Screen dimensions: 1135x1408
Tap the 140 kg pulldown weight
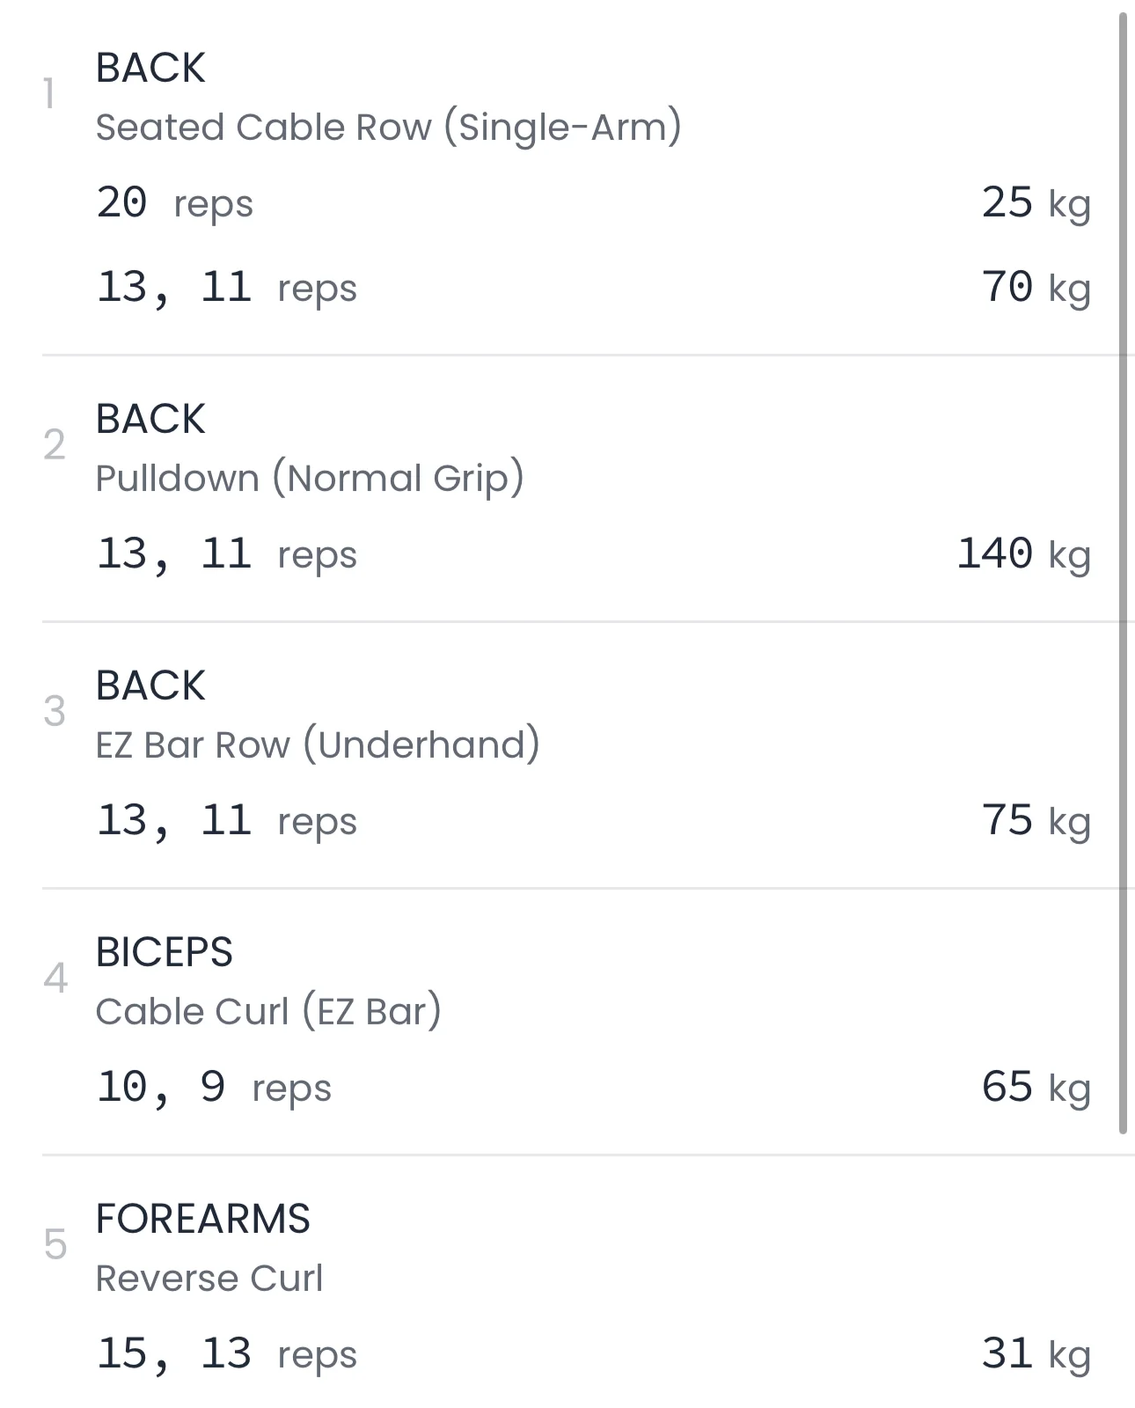(1023, 554)
